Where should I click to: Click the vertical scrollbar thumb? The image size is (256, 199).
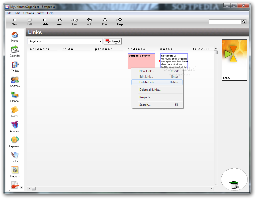(x=216, y=52)
